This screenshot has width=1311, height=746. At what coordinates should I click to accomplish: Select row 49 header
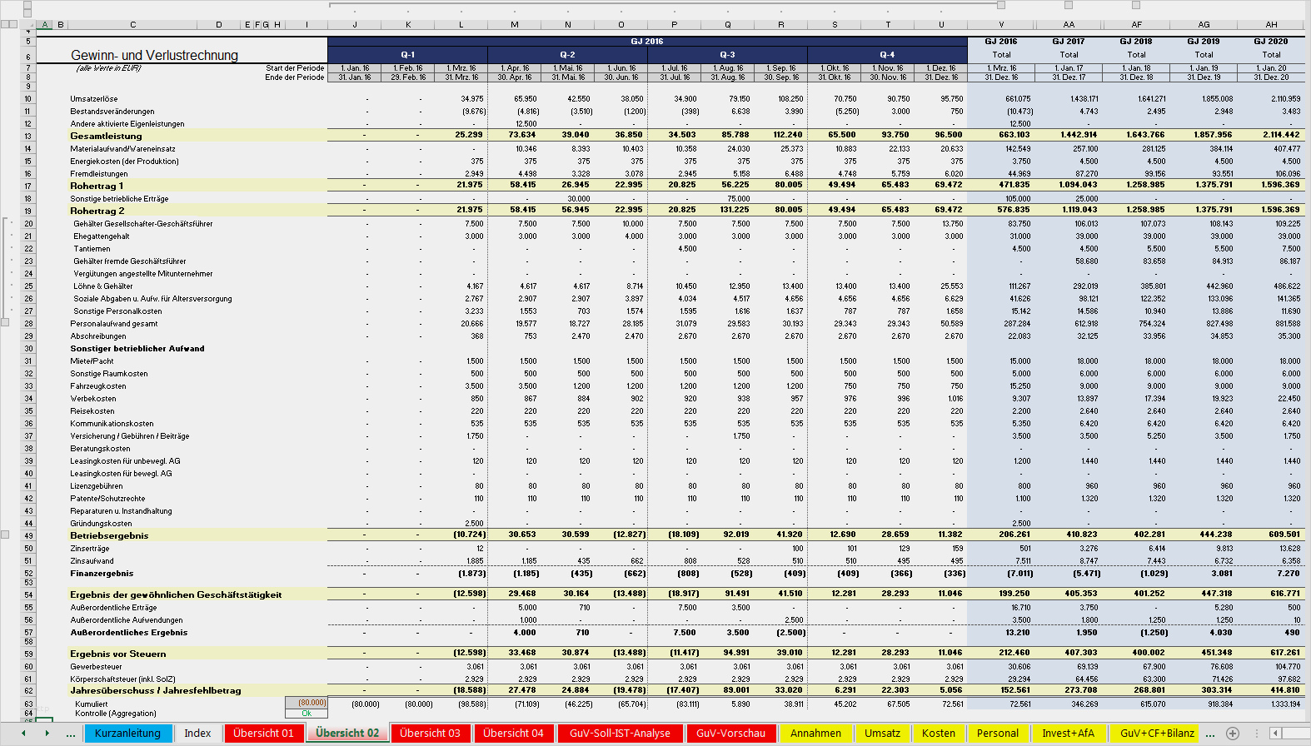pos(27,535)
